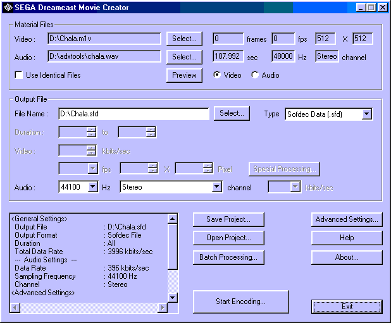Click the video frames count field
The height and width of the screenshot is (323, 391).
point(228,39)
